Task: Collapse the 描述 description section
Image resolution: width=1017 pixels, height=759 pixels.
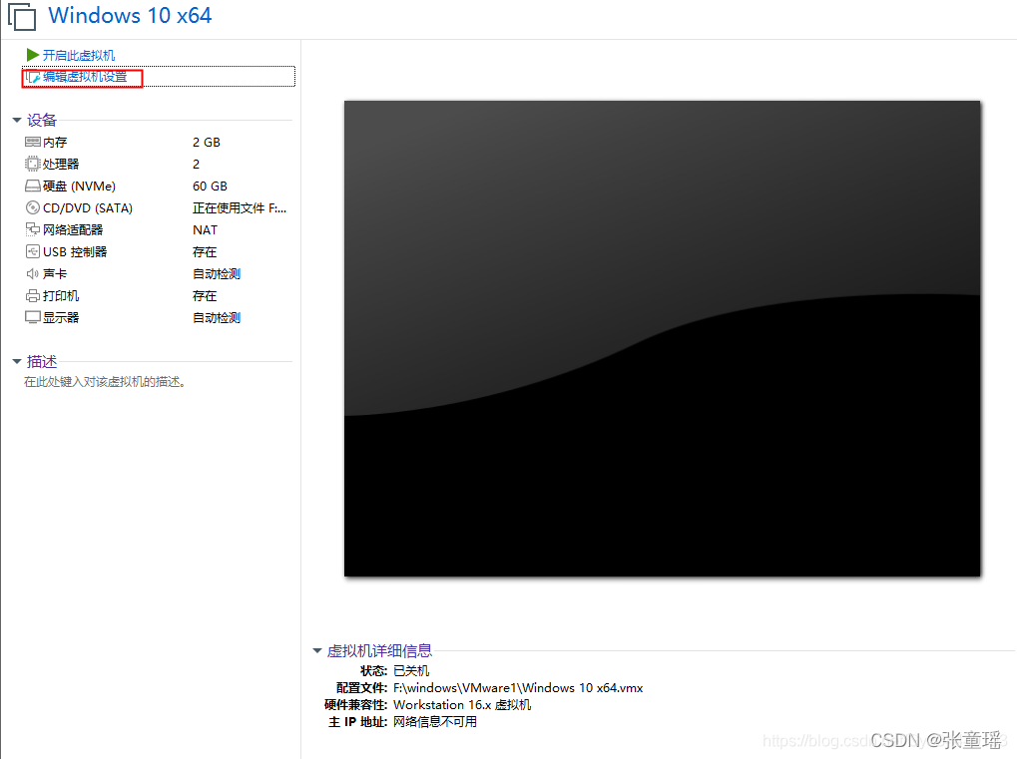Action: point(17,362)
